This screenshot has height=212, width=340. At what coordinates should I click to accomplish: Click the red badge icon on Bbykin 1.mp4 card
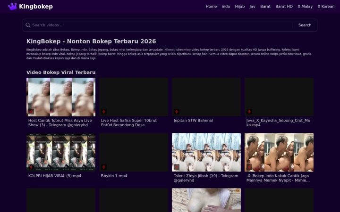click(104, 167)
